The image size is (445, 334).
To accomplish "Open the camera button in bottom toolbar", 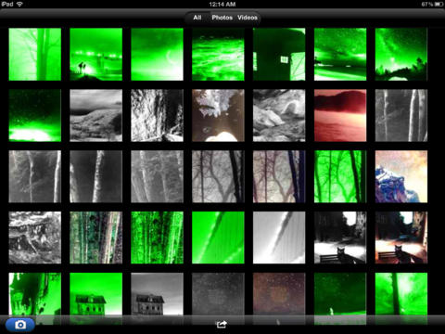I will click(20, 325).
